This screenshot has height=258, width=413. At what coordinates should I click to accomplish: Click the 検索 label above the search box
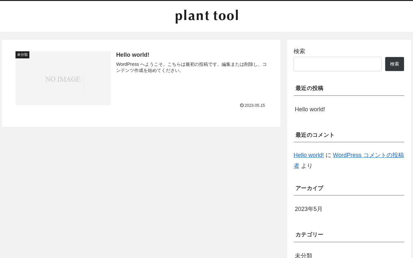pos(299,51)
